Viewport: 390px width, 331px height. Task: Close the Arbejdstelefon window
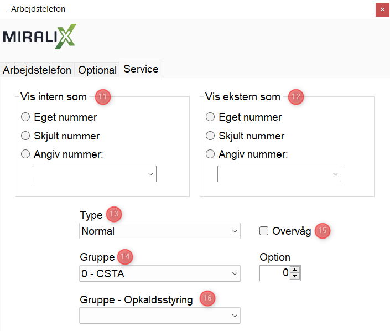(382, 9)
